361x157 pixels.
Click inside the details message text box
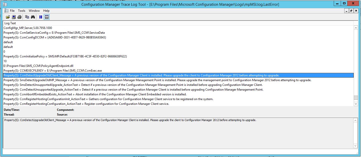tap(178, 133)
